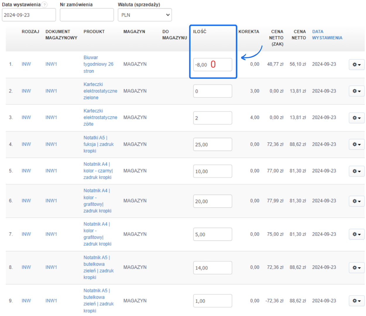Open Notatnik A4 kolor czarny product link
This screenshot has height=316, width=366.
pos(98,171)
